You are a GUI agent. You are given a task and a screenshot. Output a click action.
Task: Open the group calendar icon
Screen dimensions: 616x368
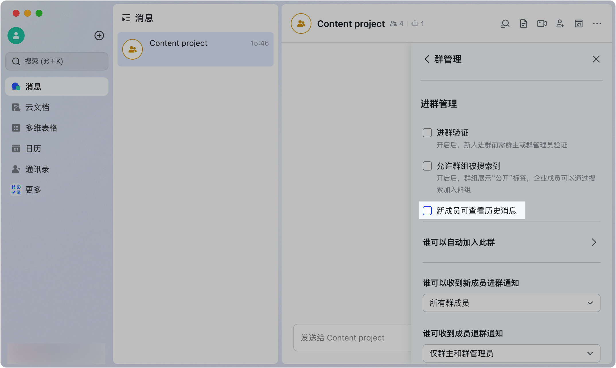tap(578, 24)
